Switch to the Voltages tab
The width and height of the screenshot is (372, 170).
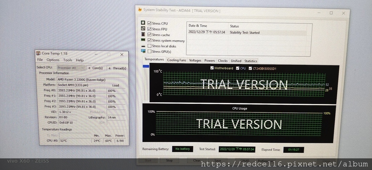(x=195, y=60)
